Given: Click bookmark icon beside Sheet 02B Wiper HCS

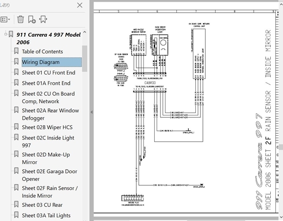Looking at the screenshot, I should [x=16, y=127].
